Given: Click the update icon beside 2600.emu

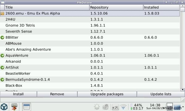Looking at the screenshot, I should (2, 14).
